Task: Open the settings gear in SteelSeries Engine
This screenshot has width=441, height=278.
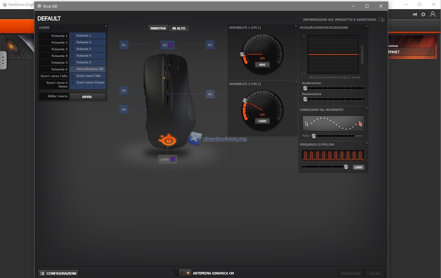Action: point(423,14)
